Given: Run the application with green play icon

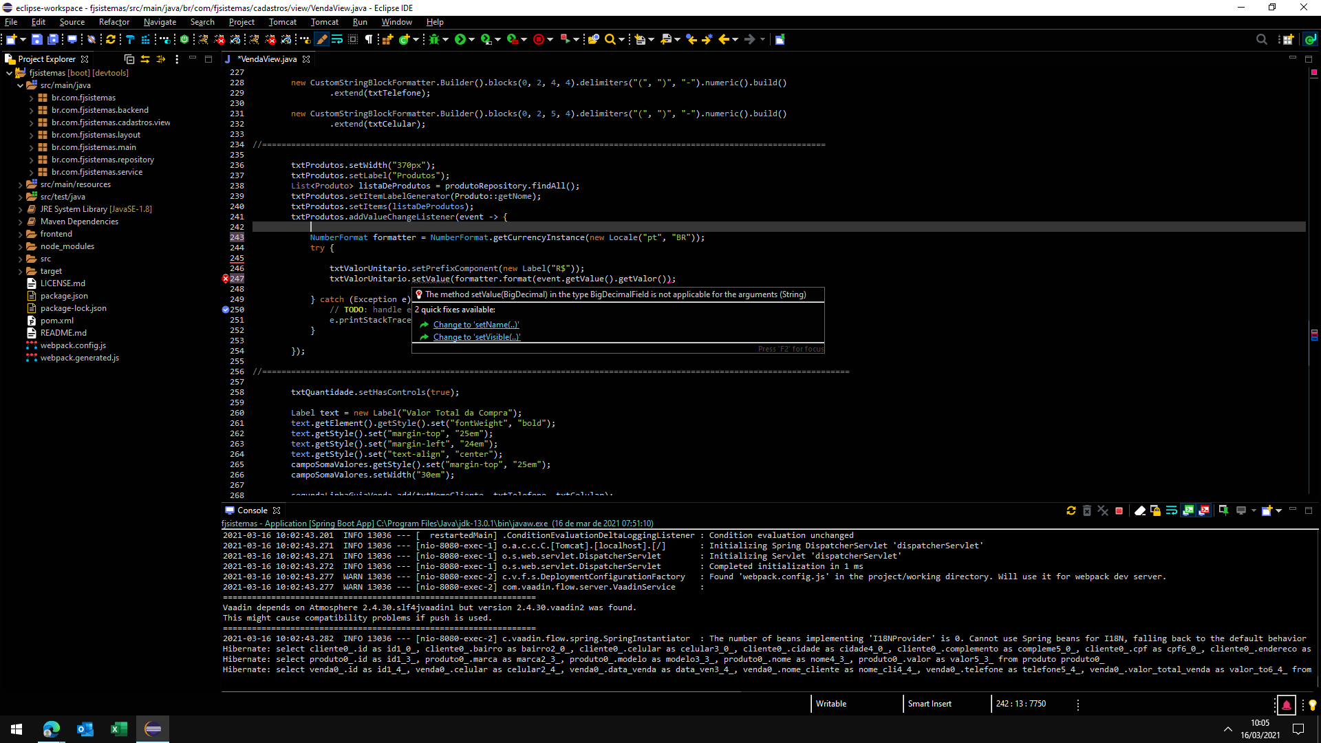Looking at the screenshot, I should (460, 39).
